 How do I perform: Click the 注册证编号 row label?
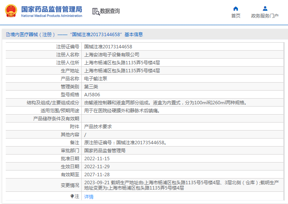(68, 47)
